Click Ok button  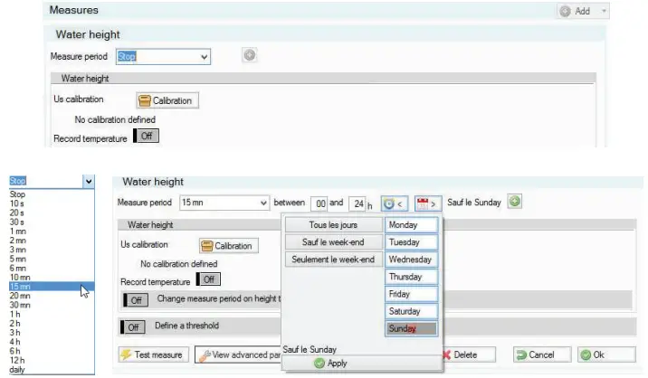point(606,354)
